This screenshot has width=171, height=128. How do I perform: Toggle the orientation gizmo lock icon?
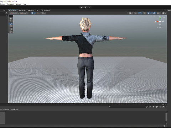pos(164,17)
